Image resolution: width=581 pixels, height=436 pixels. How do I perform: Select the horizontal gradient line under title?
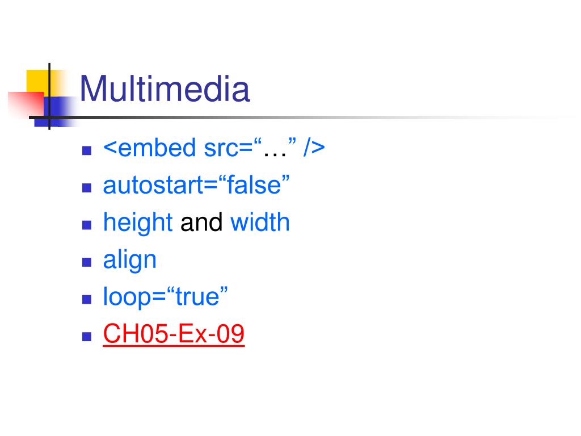click(296, 118)
